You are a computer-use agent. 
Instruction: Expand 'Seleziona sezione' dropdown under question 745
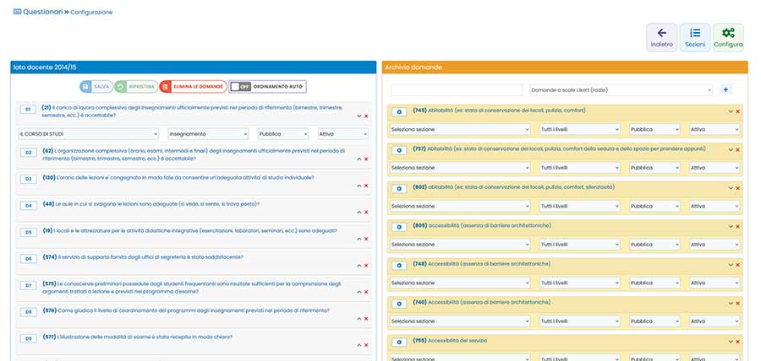point(460,129)
